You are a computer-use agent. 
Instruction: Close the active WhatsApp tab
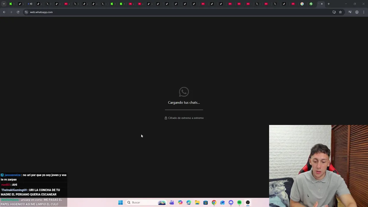(x=322, y=4)
